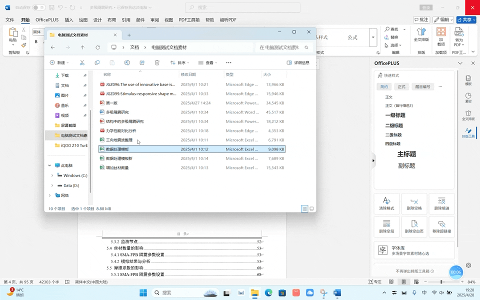Screen dimensions: 480x300
Task: Open the 排序 sort dropdown
Action: 179,63
